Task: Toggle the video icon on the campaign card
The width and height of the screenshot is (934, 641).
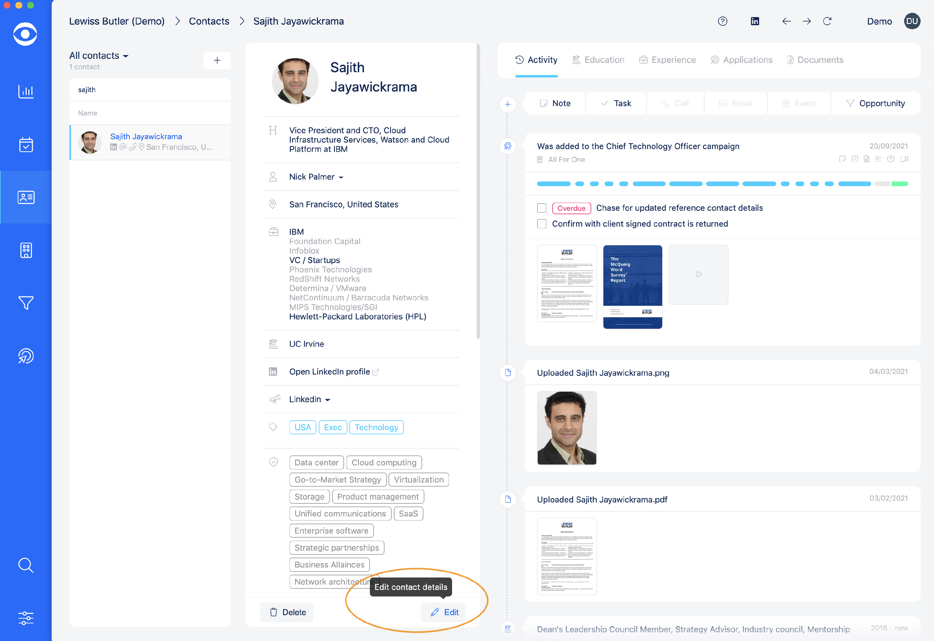Action: coord(905,159)
